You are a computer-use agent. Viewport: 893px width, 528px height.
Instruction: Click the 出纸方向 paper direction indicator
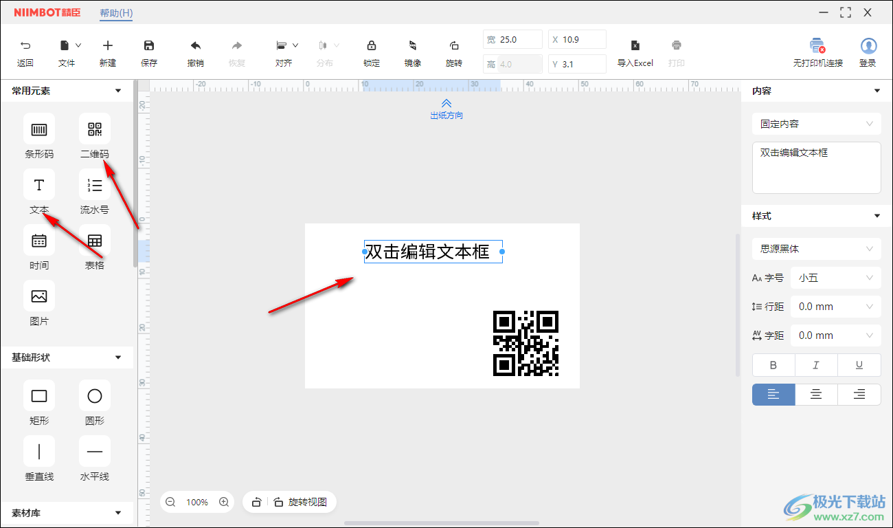(x=447, y=109)
